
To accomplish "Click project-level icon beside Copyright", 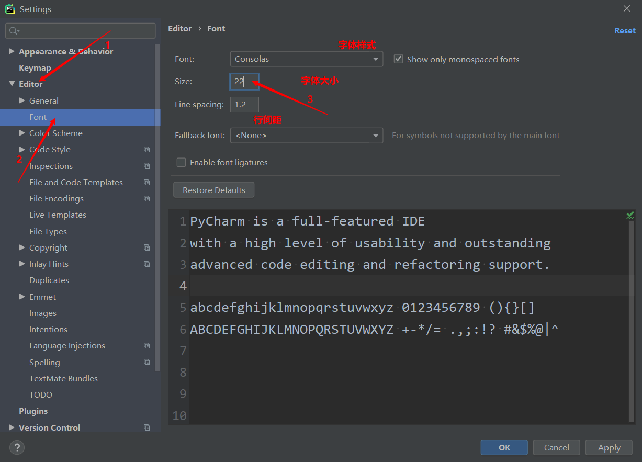I will coord(147,247).
